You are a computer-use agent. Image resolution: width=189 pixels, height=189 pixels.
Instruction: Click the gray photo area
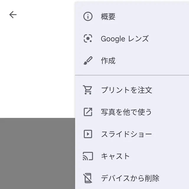pyautogui.click(x=38, y=154)
